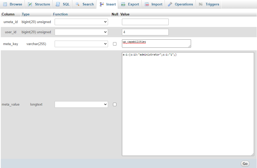Click the meta_key text area resize handle
Viewport: 257px width, 168px height.
[x=189, y=46]
